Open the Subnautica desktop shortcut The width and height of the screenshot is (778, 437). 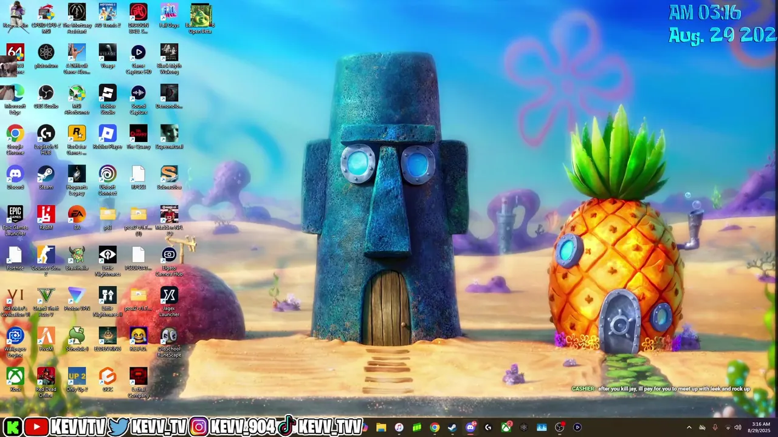tap(169, 178)
